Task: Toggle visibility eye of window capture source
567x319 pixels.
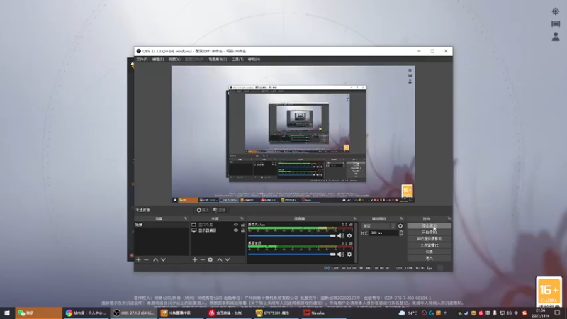Action: pyautogui.click(x=236, y=225)
